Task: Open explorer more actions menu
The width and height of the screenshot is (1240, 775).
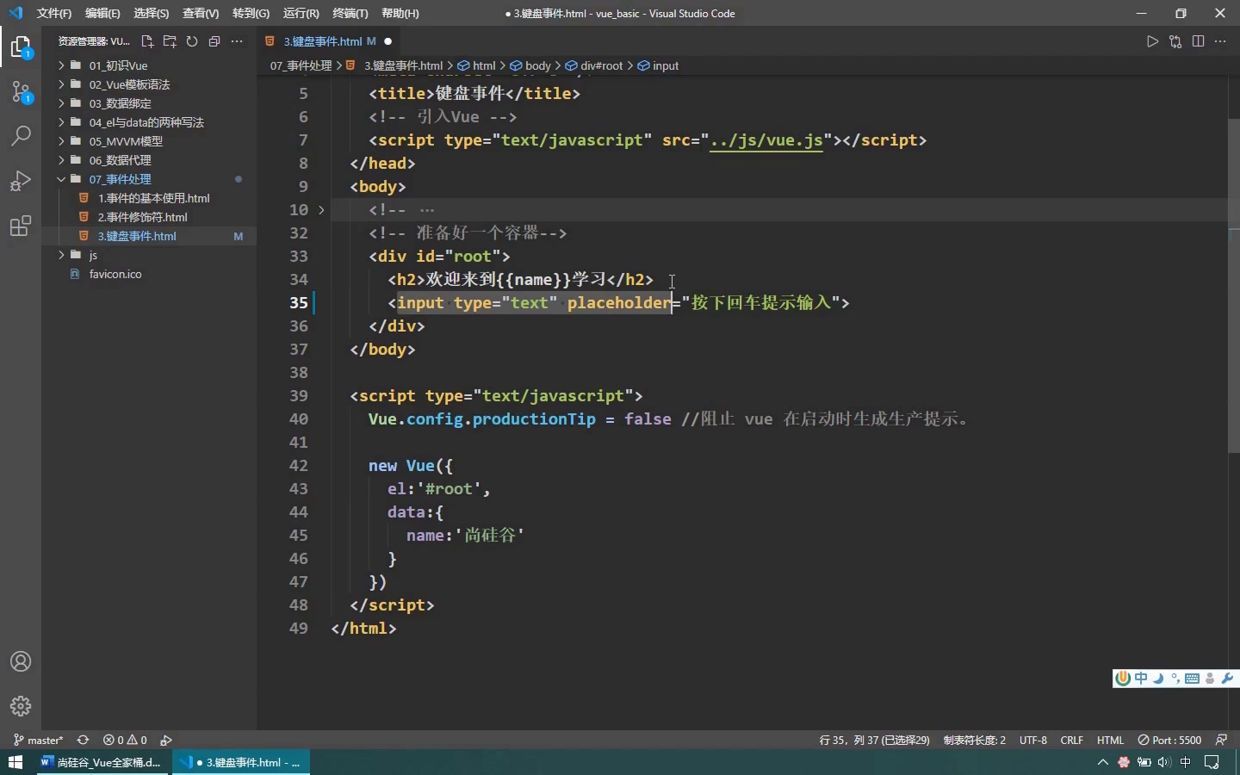Action: click(x=237, y=41)
